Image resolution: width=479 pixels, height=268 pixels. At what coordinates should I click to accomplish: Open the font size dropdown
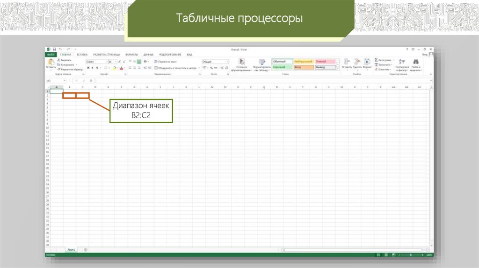tap(115, 62)
